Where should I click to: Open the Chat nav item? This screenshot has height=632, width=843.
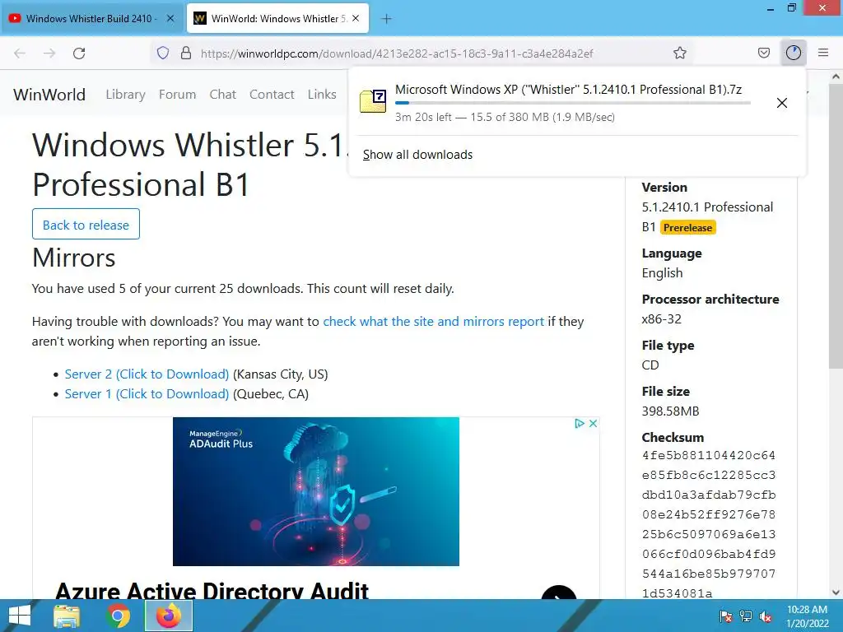pos(222,94)
